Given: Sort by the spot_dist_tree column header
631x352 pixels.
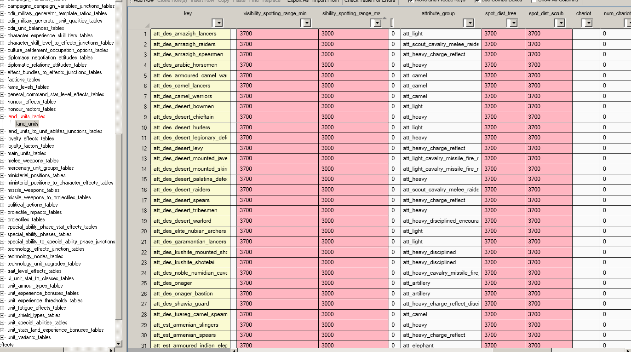Looking at the screenshot, I should pyautogui.click(x=501, y=13).
